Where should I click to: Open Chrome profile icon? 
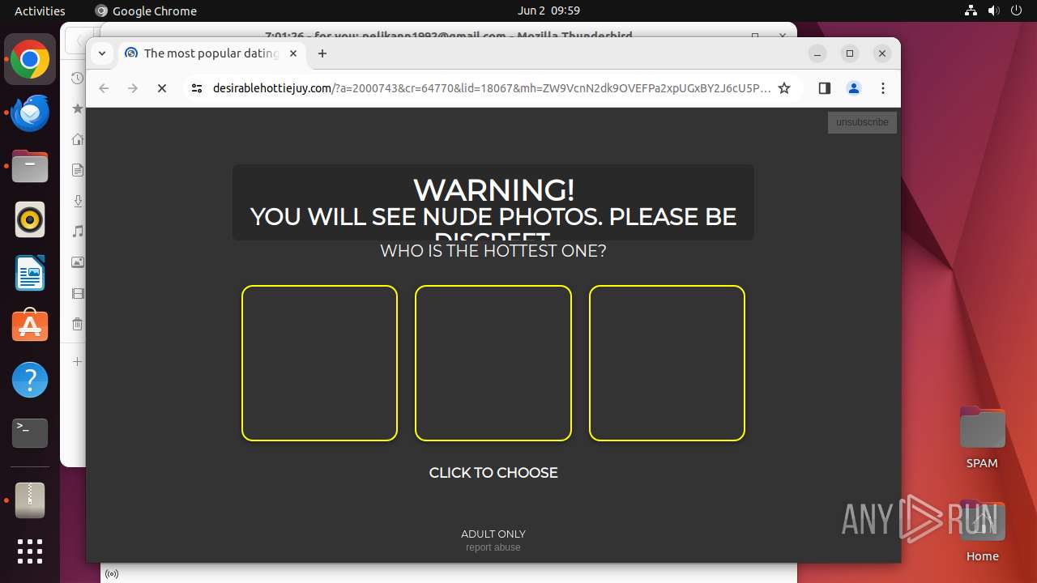[854, 88]
